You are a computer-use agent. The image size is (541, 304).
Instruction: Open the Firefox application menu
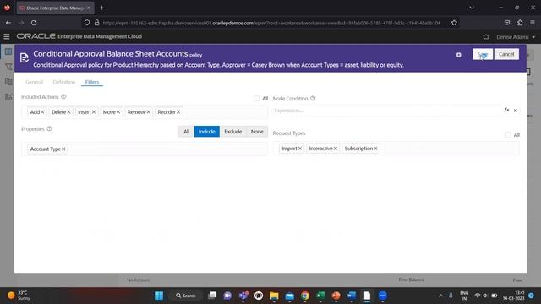coord(533,23)
